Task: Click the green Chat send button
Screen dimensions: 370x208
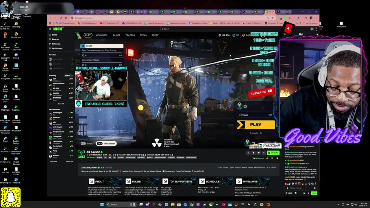Action: (314, 193)
